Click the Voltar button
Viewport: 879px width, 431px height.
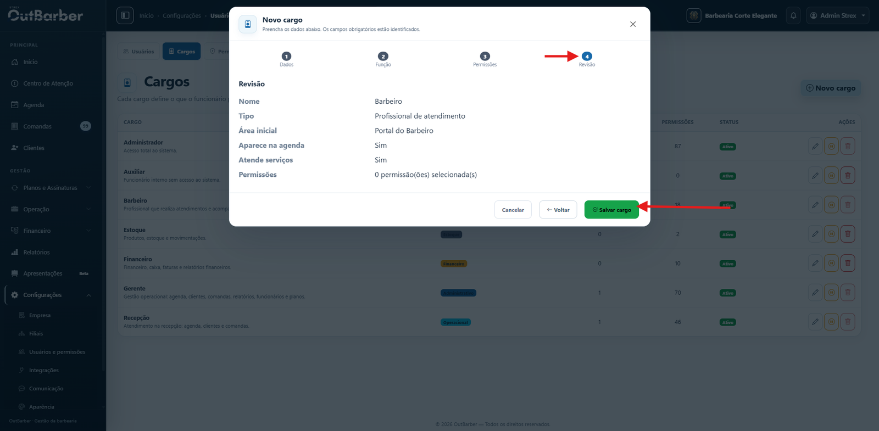(558, 210)
